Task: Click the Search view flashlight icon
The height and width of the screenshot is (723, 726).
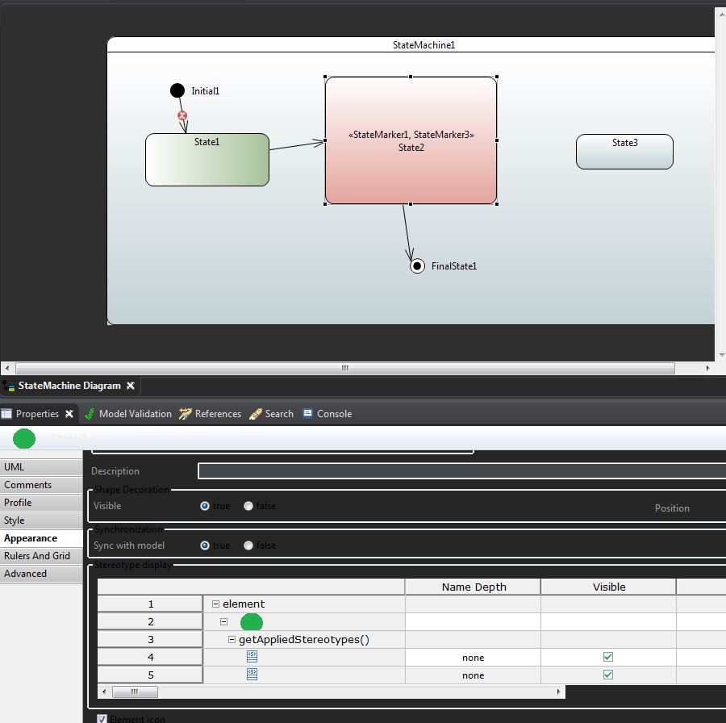Action: point(256,414)
